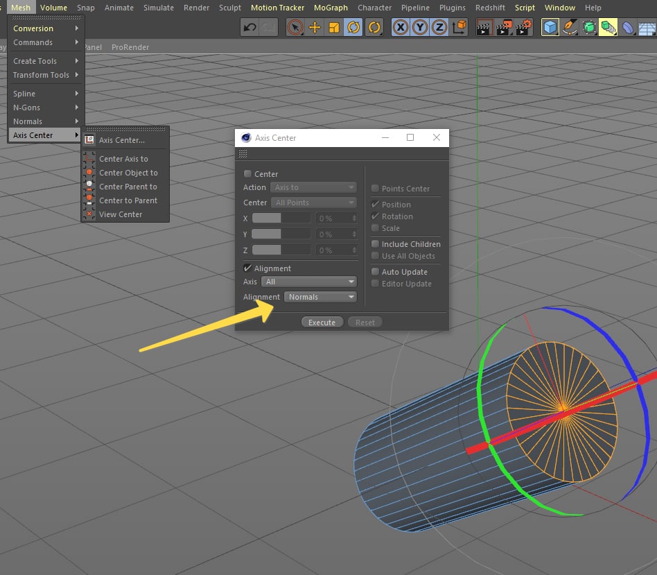Open the MoGraph menu
The height and width of the screenshot is (575, 657).
(331, 8)
